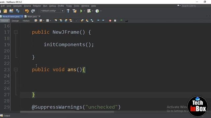The width and height of the screenshot is (211, 118).
Task: Click the green Comment icon
Action: click(121, 20)
